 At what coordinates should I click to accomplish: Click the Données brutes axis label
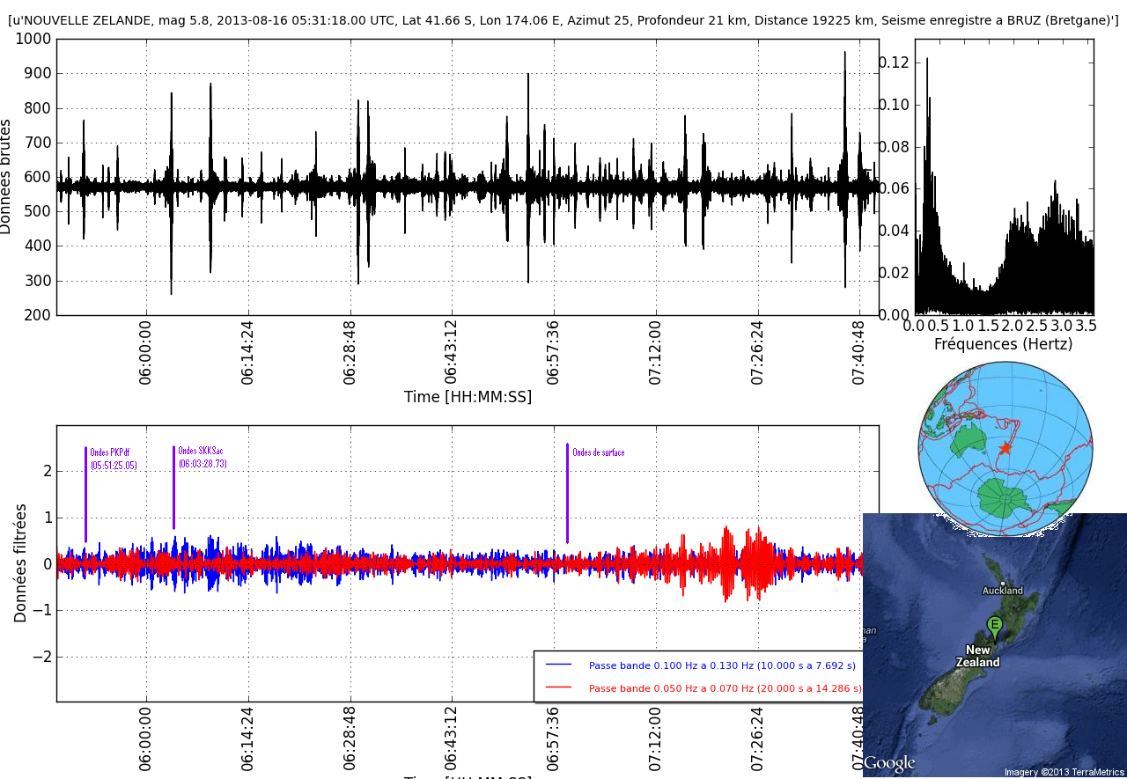(x=6, y=176)
